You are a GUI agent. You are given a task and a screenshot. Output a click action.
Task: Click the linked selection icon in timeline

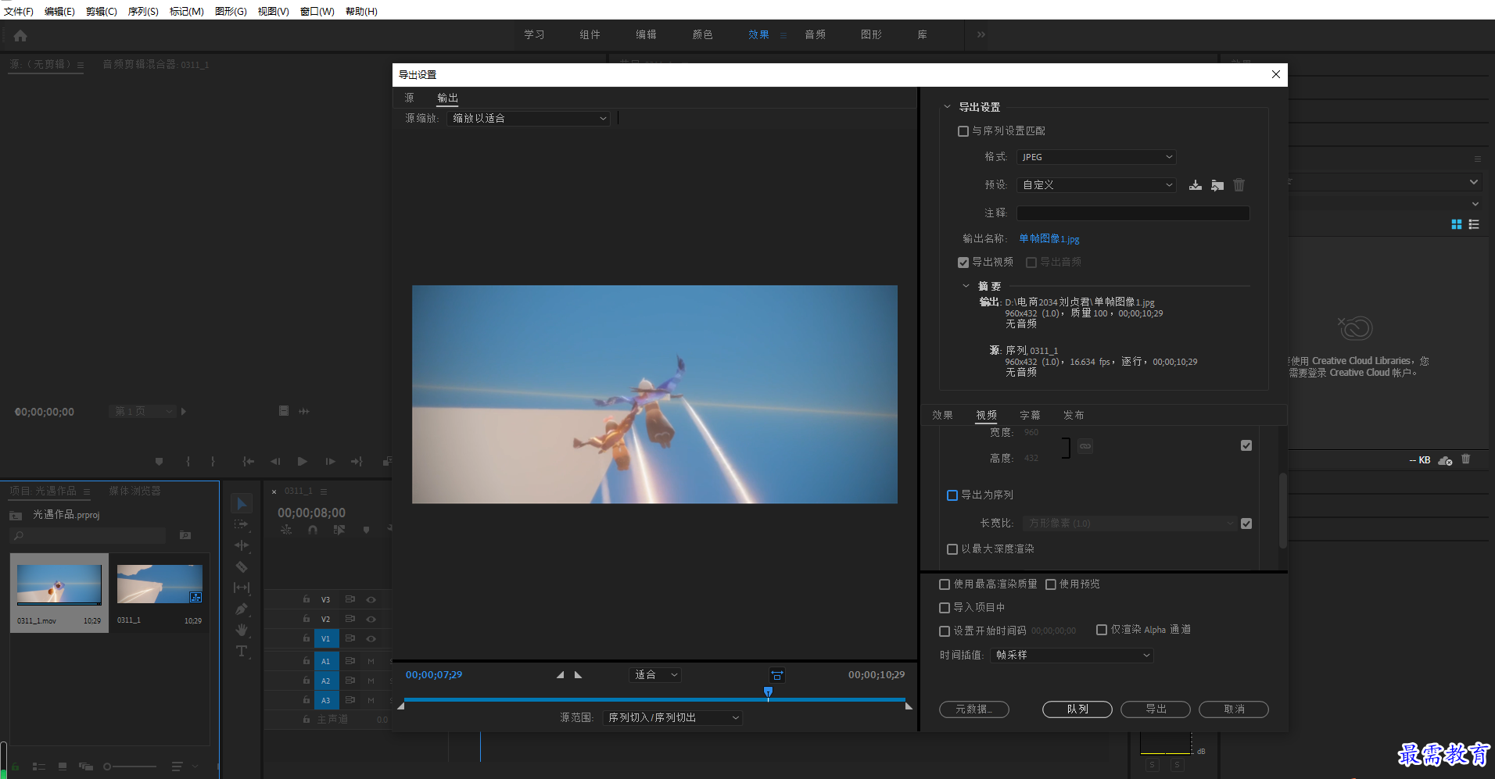pyautogui.click(x=339, y=530)
